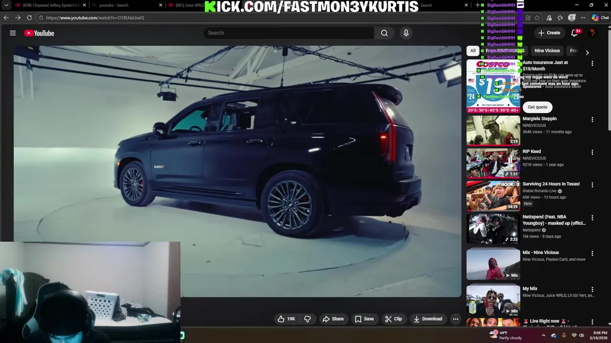The image size is (611, 343).
Task: Open the YouTube account avatar menu
Action: tap(593, 33)
